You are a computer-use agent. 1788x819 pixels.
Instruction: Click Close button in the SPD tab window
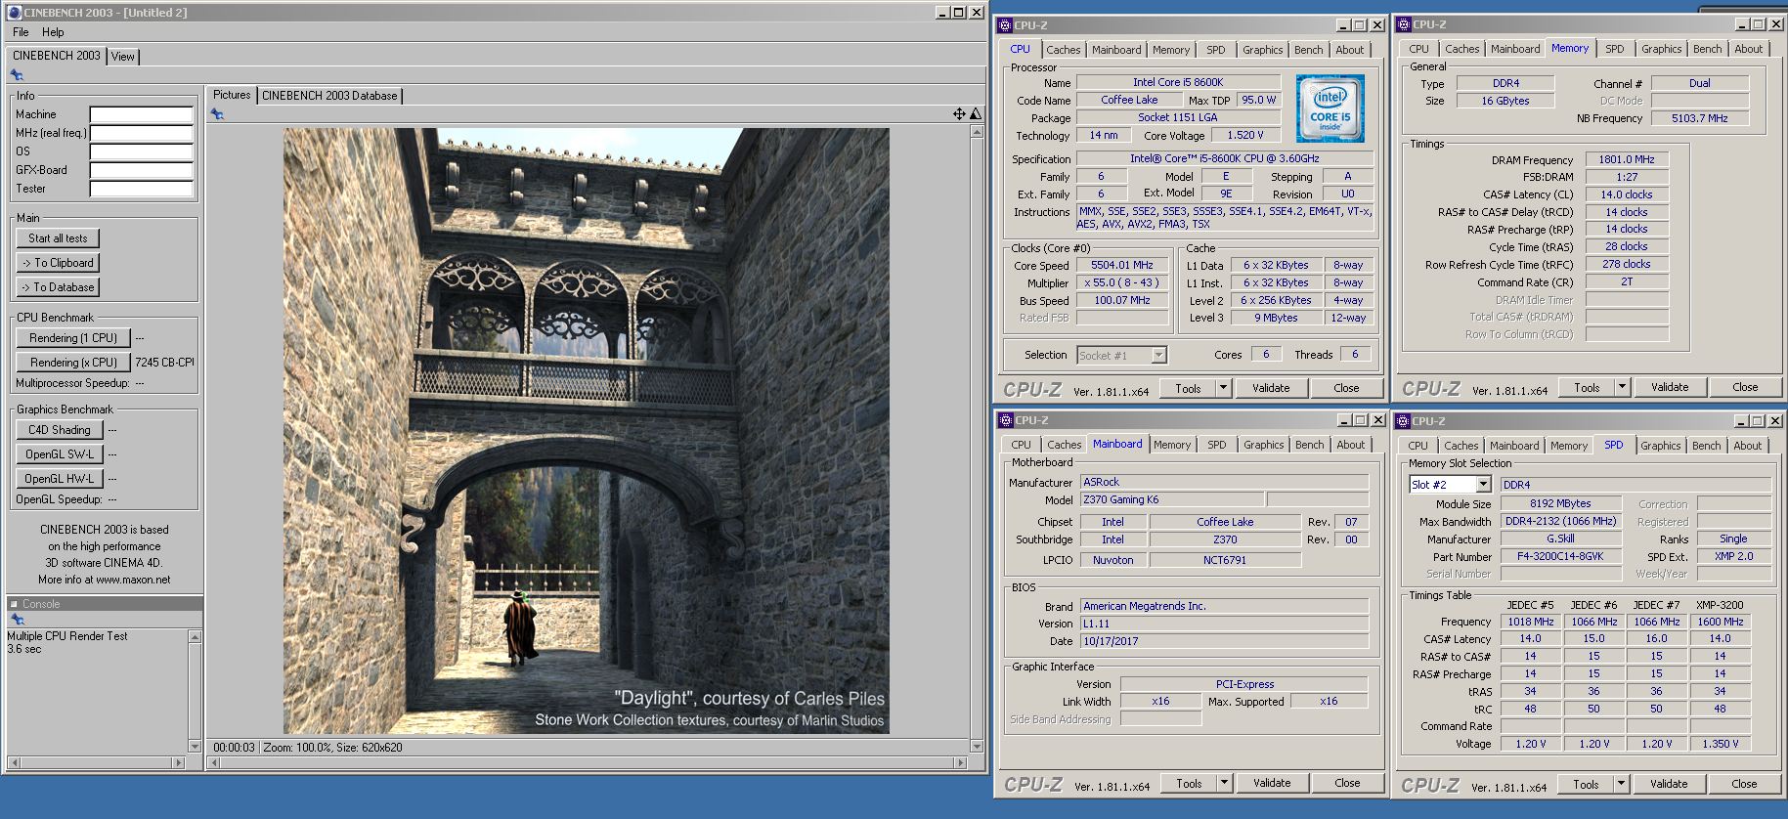coord(1744,784)
